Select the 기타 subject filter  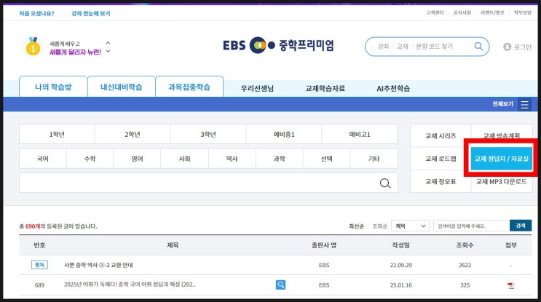point(374,159)
